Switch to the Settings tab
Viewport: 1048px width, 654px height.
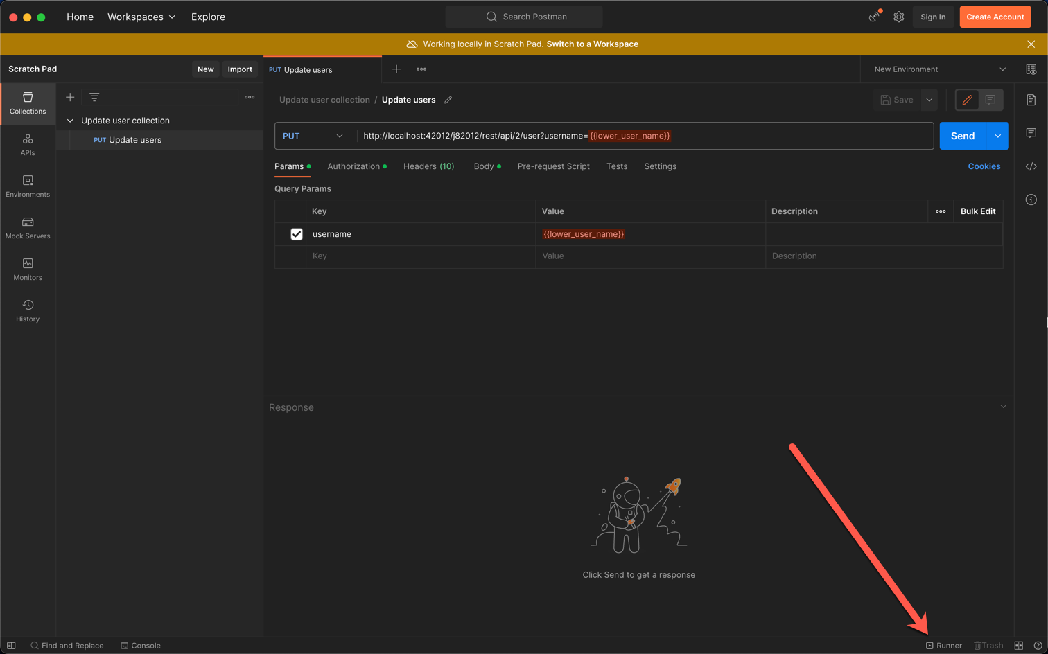[x=660, y=166]
